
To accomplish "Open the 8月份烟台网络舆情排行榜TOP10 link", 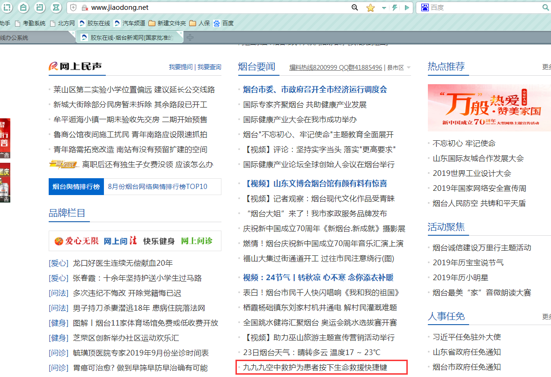I will tap(157, 186).
